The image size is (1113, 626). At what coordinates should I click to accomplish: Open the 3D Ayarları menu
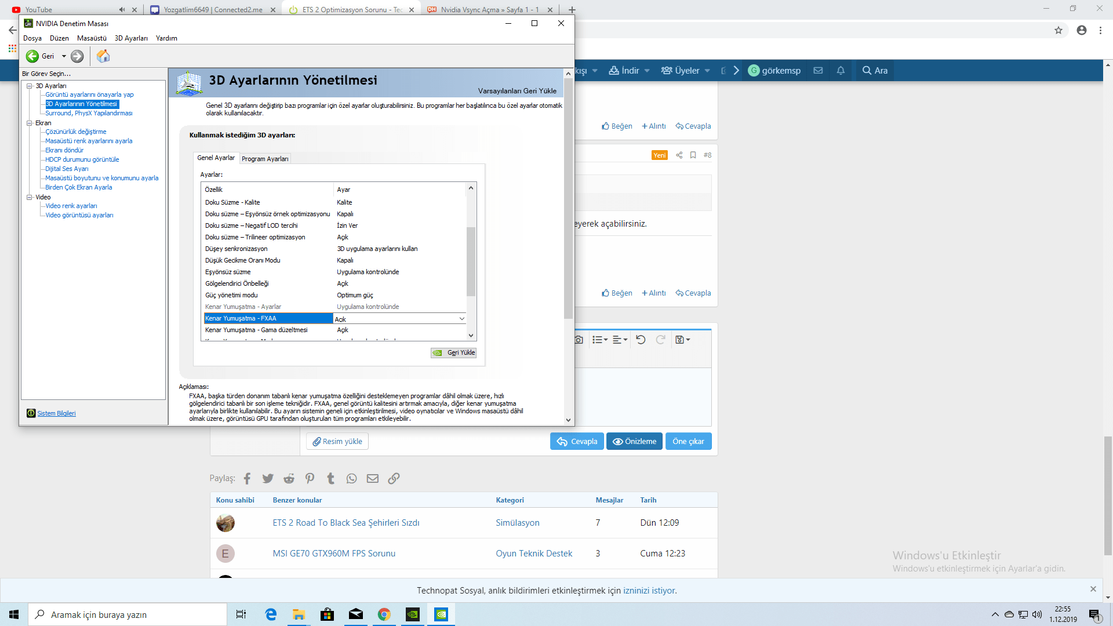tap(131, 38)
